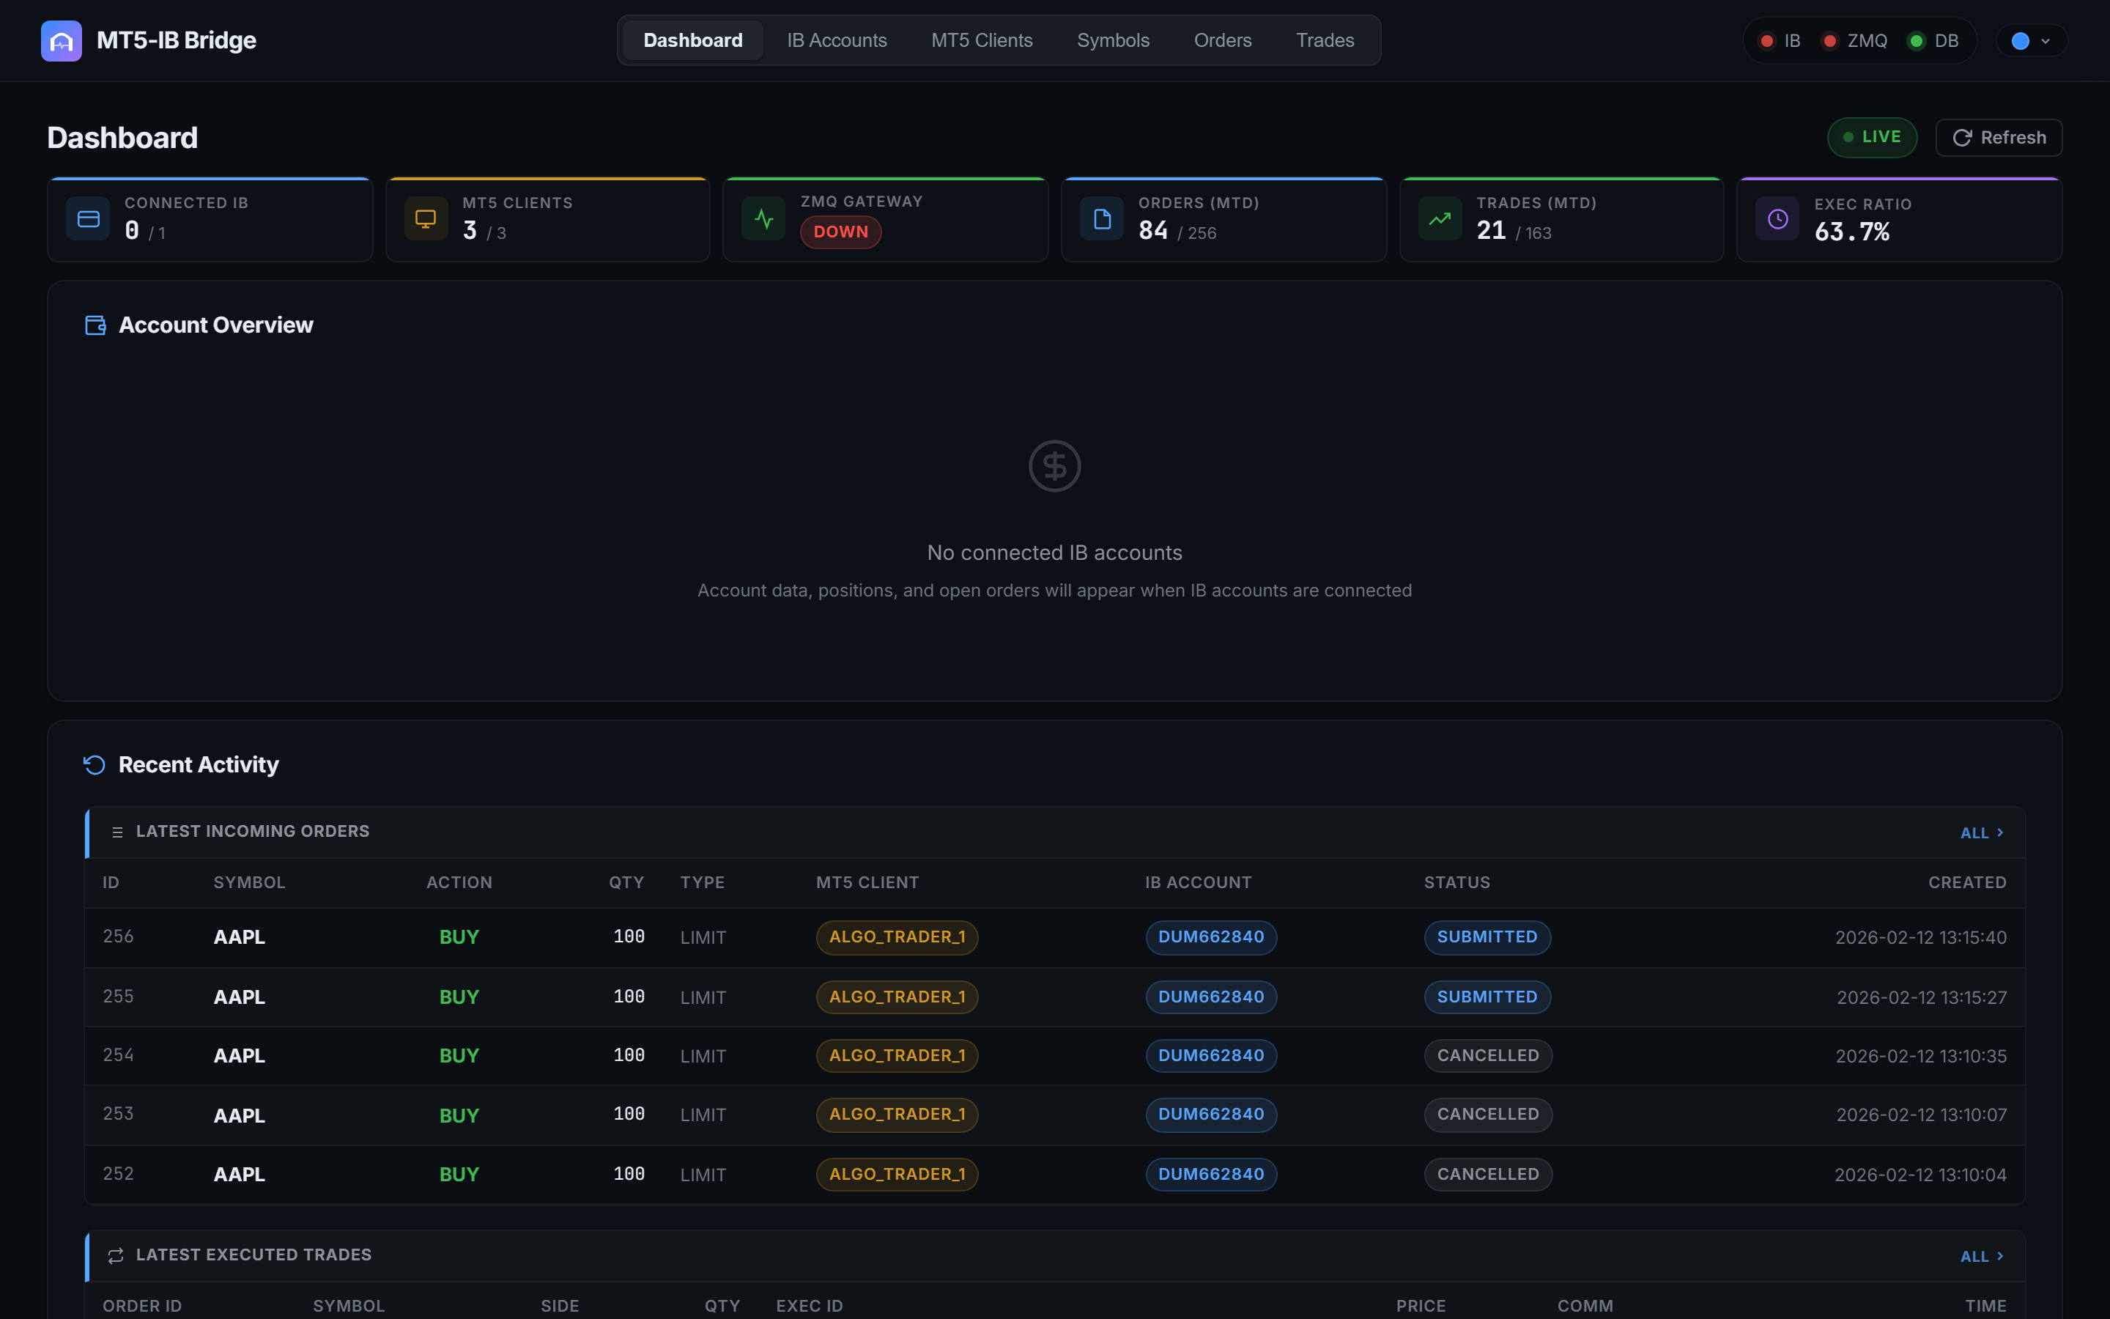The width and height of the screenshot is (2110, 1319).
Task: Select the DUM662840 account badge on order 256
Action: click(1210, 937)
